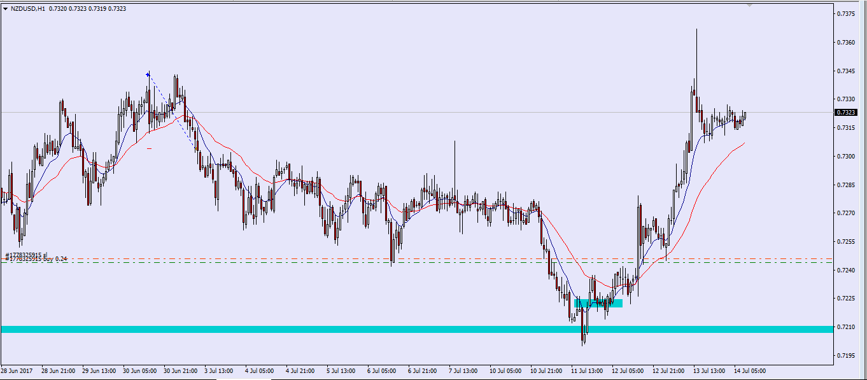The width and height of the screenshot is (867, 380).
Task: Click the 14 Jul 05:00 time label
Action: point(750,370)
